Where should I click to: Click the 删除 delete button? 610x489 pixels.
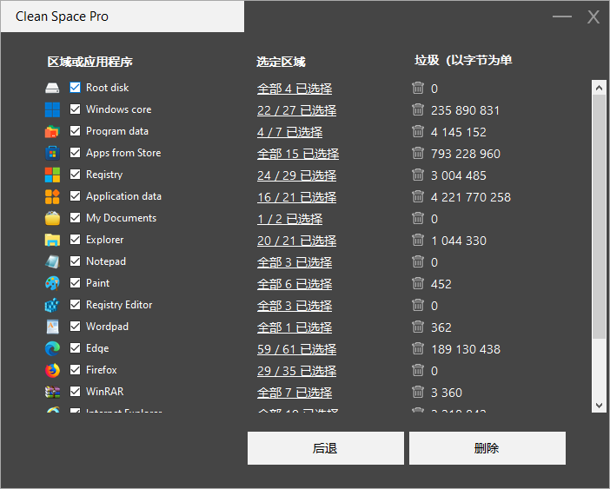pos(487,448)
